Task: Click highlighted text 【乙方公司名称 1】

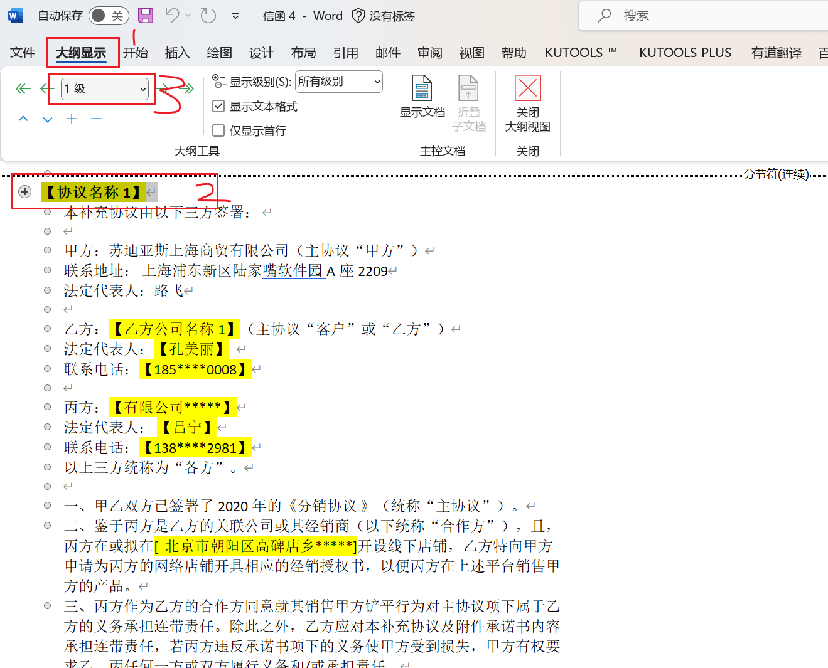Action: click(174, 329)
